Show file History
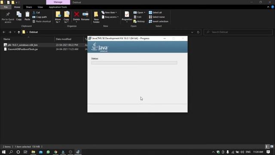The height and width of the screenshot is (155, 275). point(139,21)
